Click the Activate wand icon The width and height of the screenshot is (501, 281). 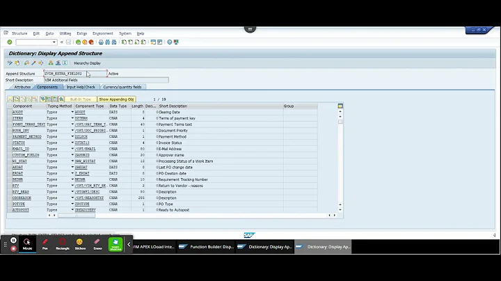[x=33, y=63]
